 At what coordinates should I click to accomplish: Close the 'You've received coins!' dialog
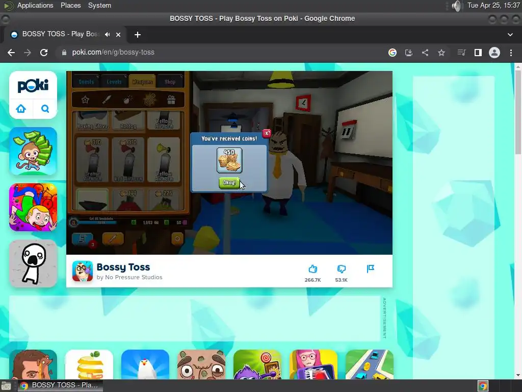267,133
